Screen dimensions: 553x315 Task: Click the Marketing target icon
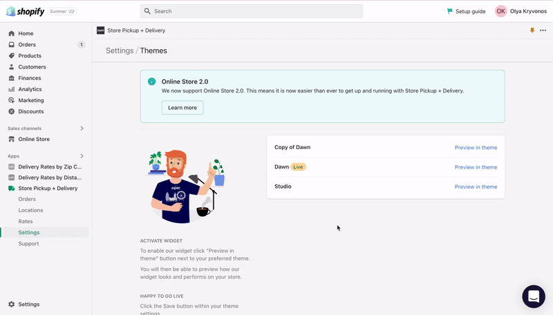click(x=12, y=100)
